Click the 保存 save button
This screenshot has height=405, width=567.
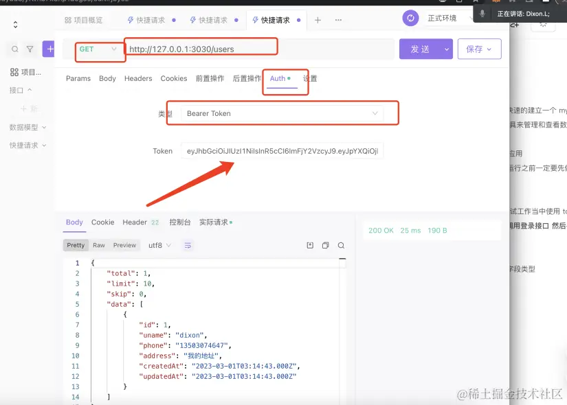click(474, 49)
